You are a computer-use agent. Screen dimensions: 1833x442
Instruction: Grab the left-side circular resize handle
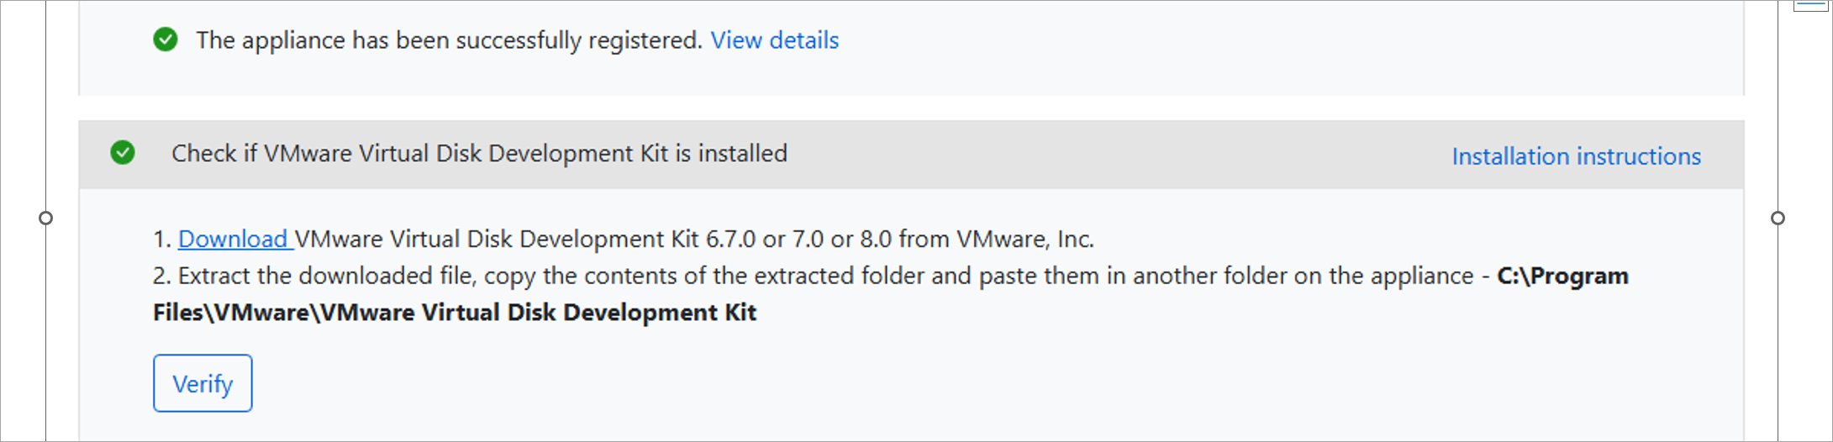click(46, 218)
